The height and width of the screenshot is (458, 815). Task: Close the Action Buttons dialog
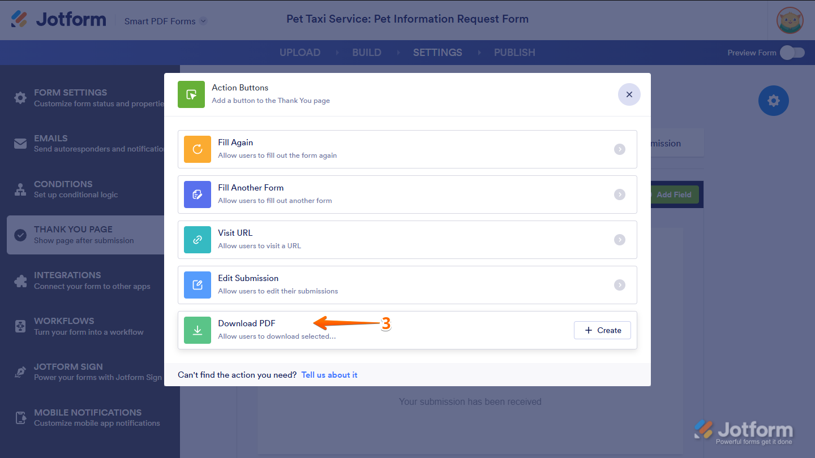click(x=629, y=94)
